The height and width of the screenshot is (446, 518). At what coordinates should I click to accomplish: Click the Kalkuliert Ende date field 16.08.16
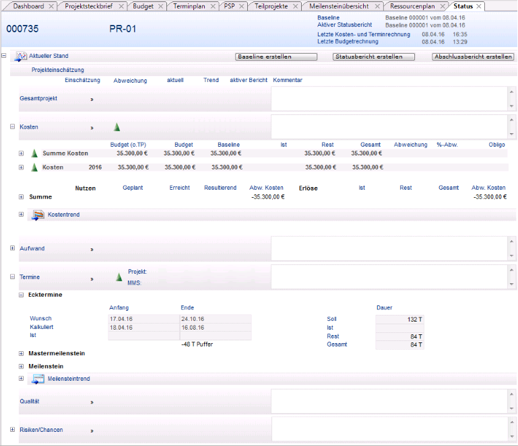pyautogui.click(x=216, y=328)
